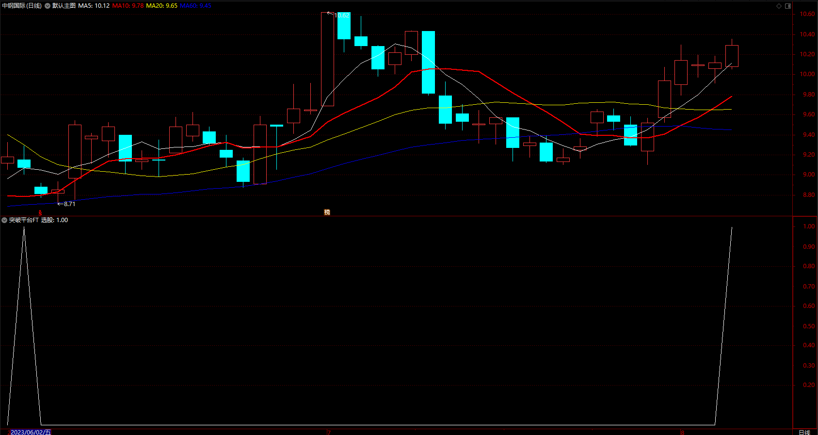This screenshot has width=818, height=435.
Task: Click the 0.50 indicator axis label
Action: [x=809, y=326]
